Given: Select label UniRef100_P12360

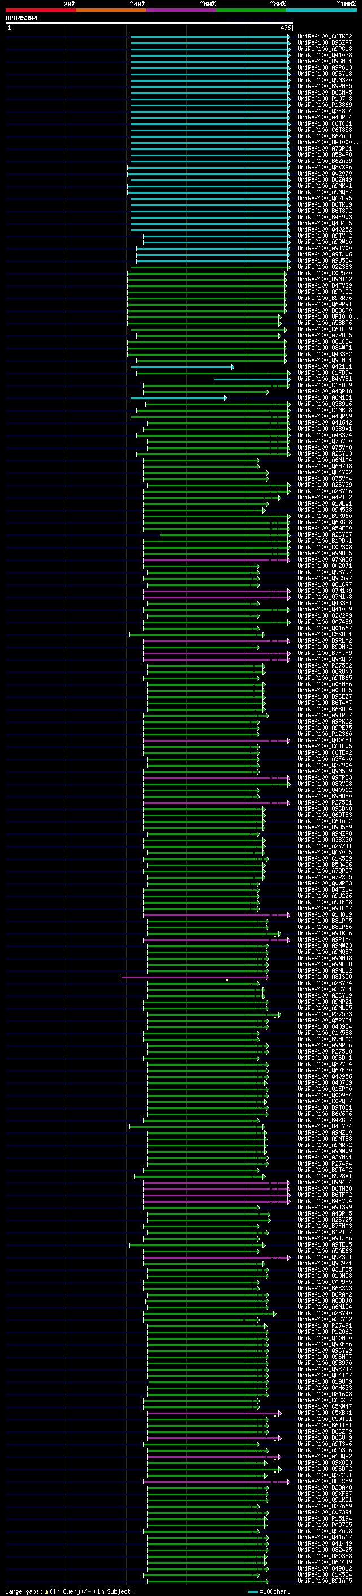Looking at the screenshot, I should tap(324, 734).
